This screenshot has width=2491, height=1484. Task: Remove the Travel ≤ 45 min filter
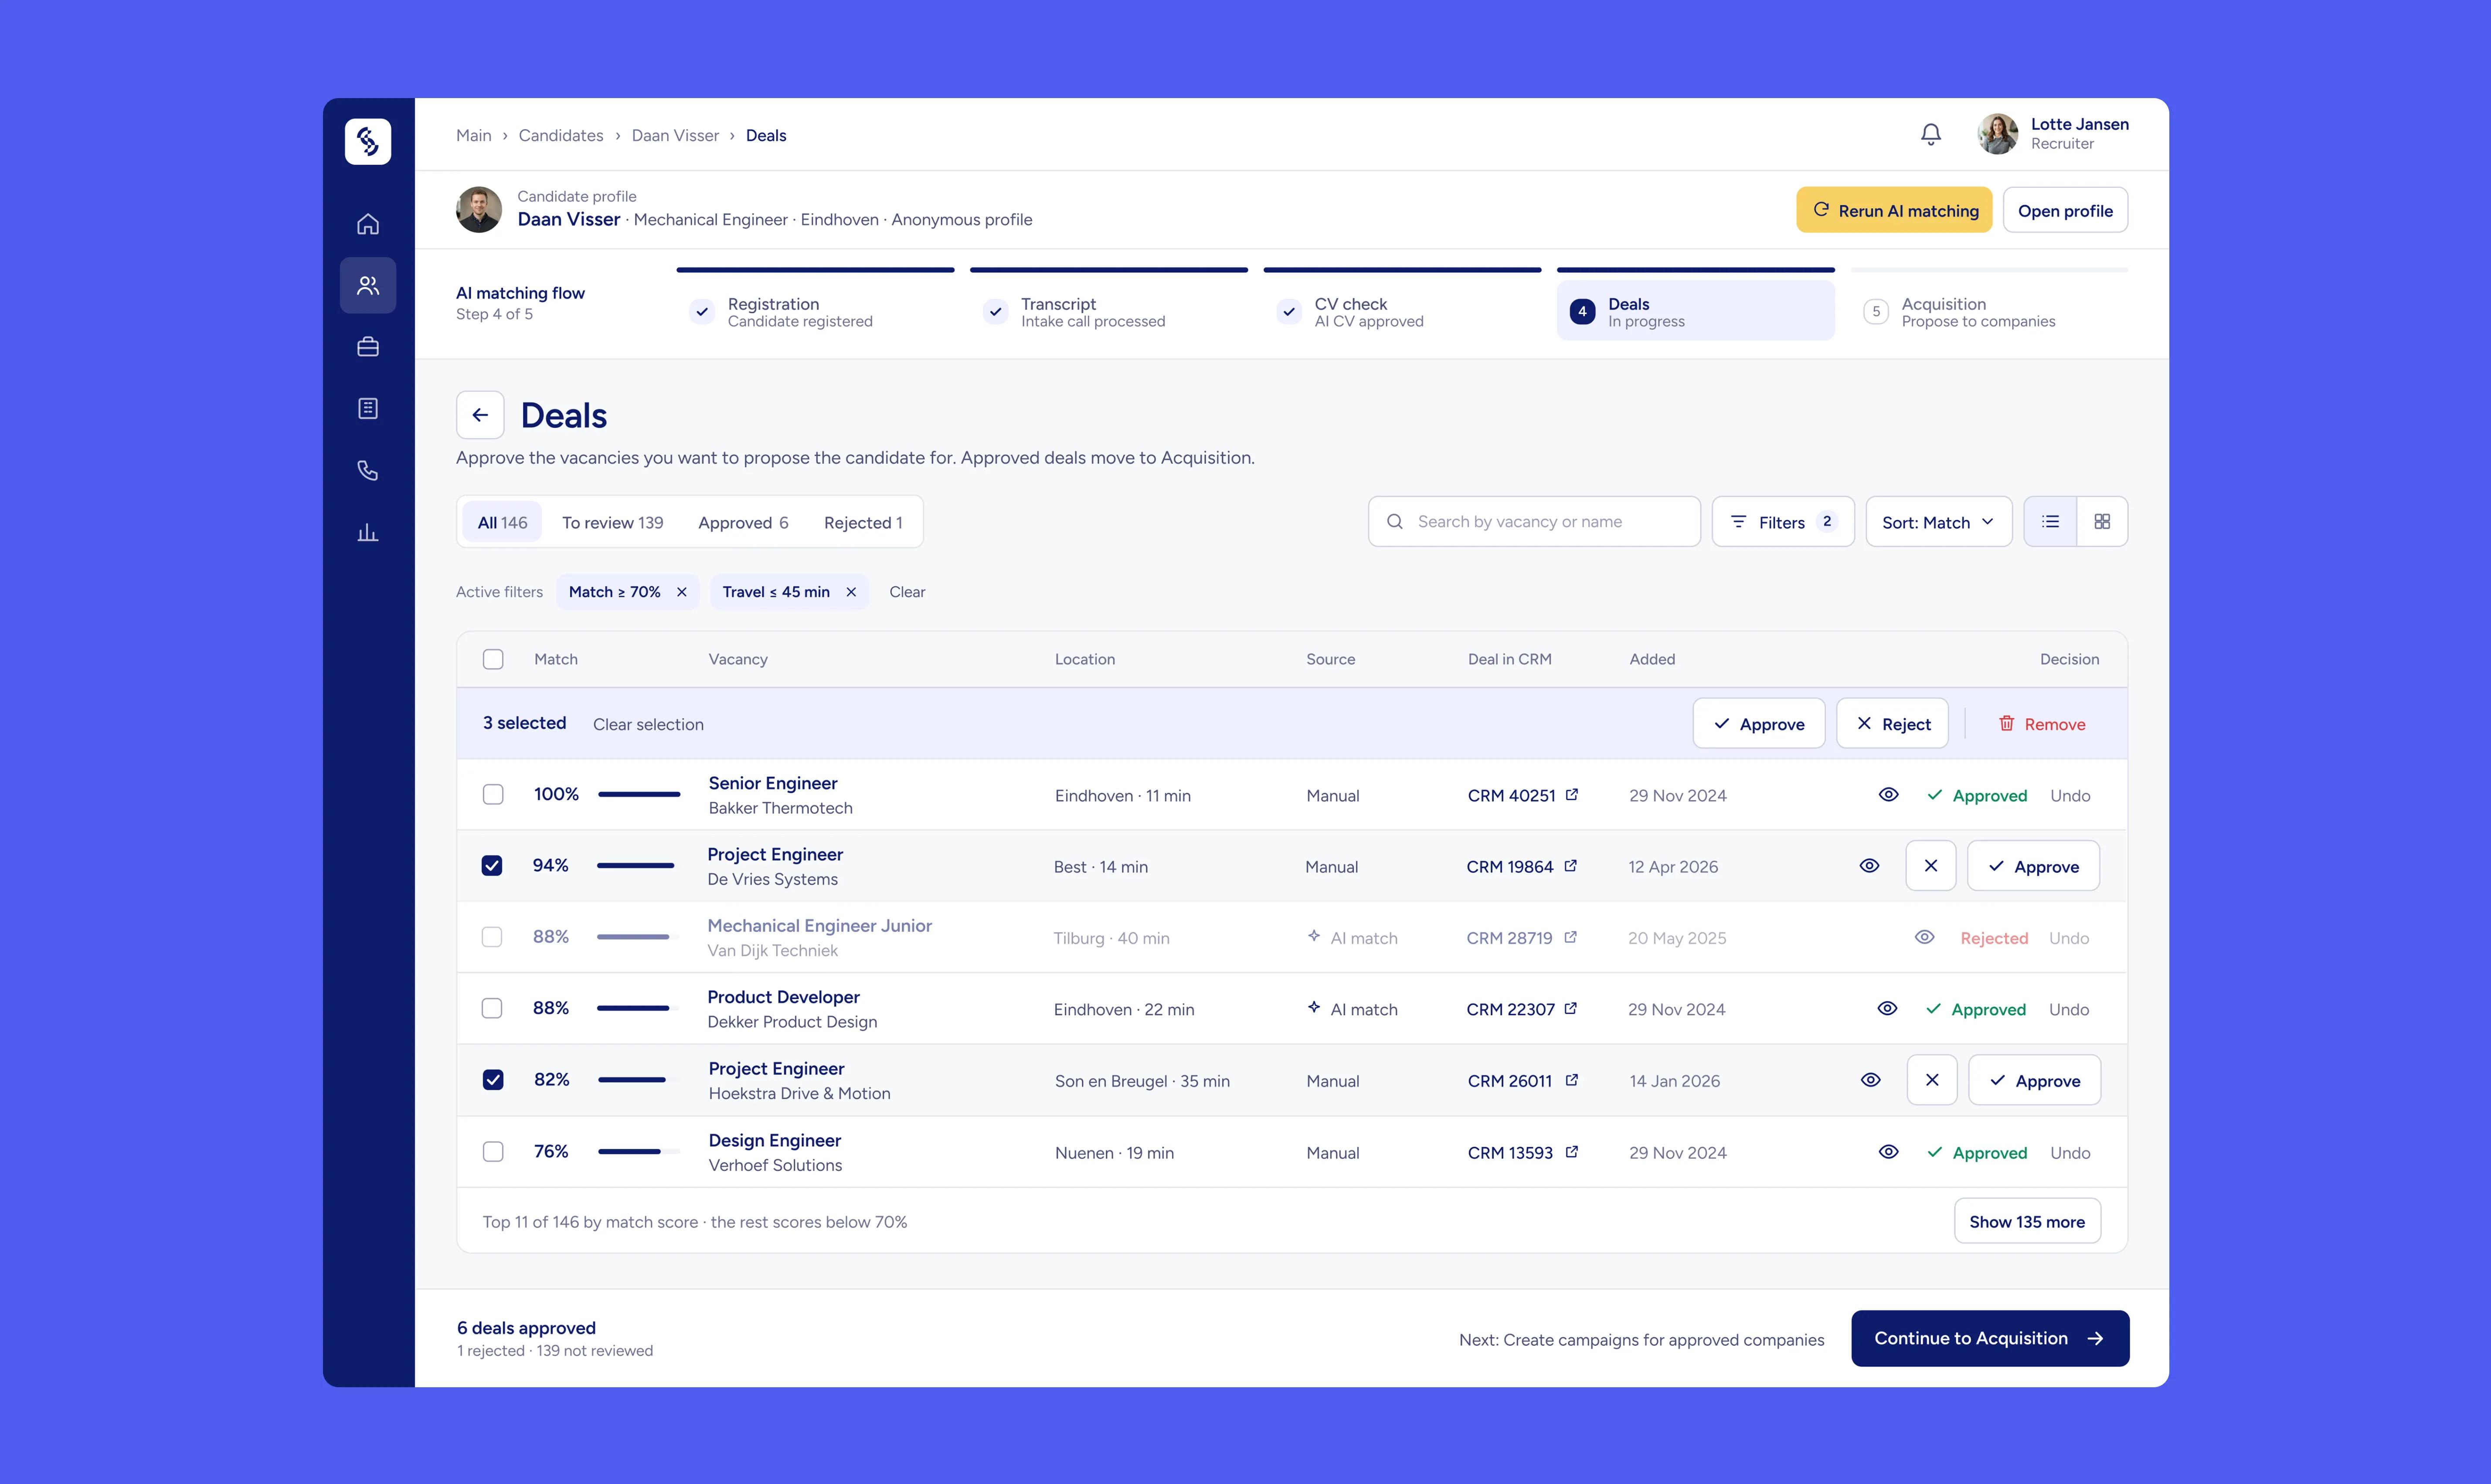pyautogui.click(x=851, y=592)
